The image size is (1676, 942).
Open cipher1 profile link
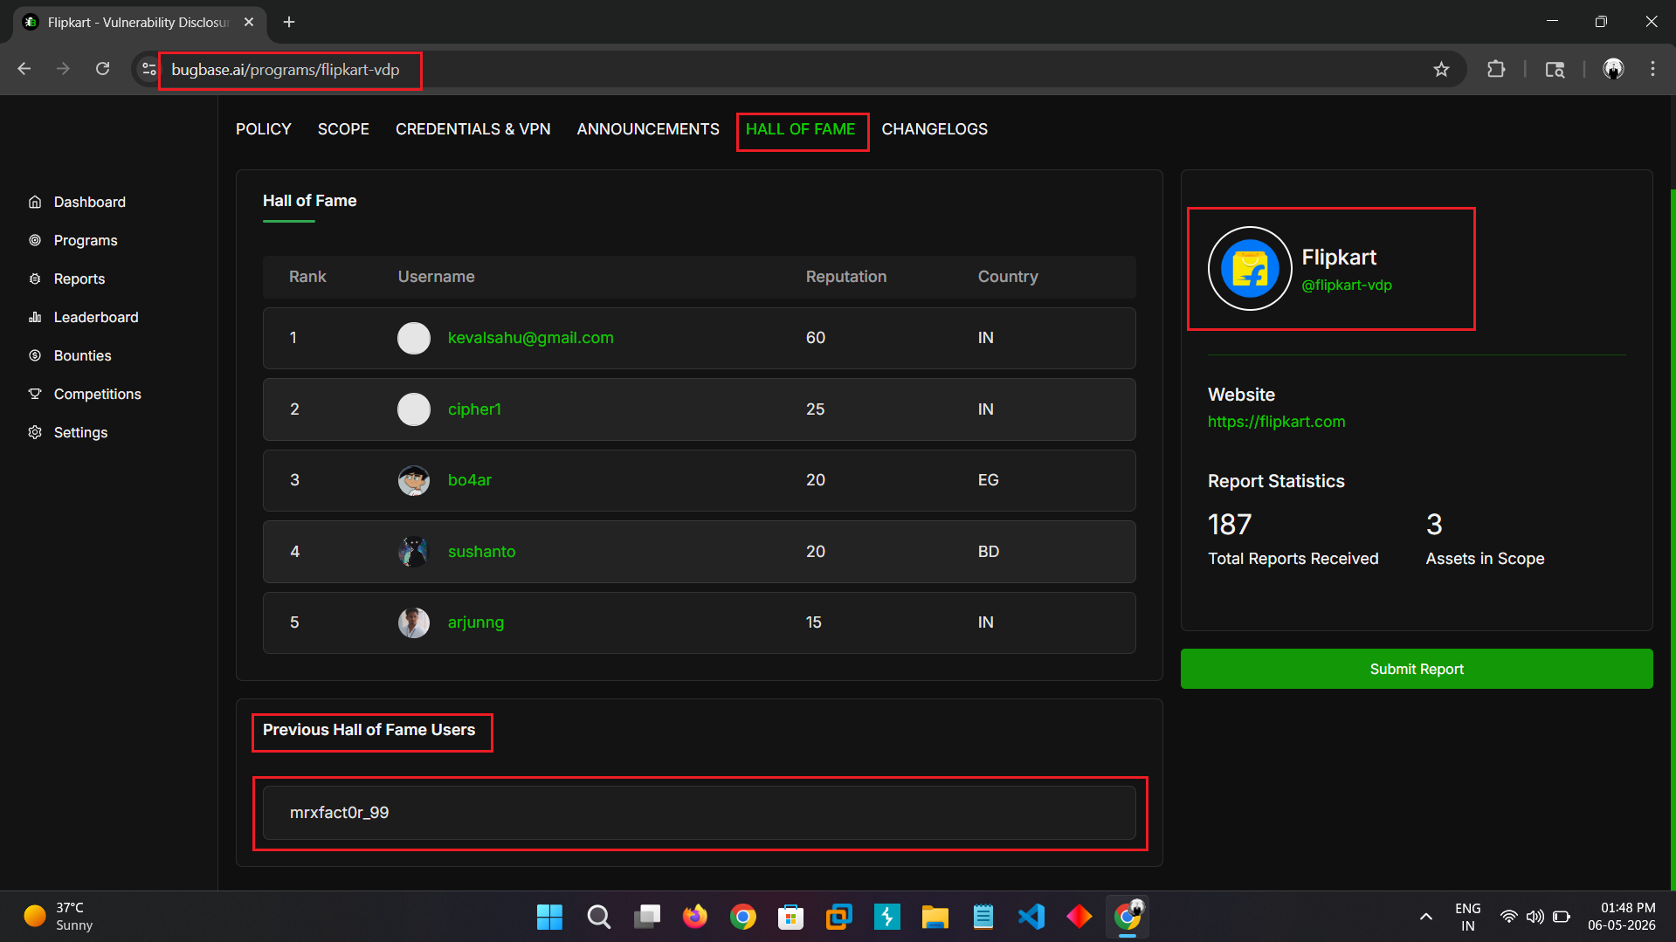tap(474, 409)
